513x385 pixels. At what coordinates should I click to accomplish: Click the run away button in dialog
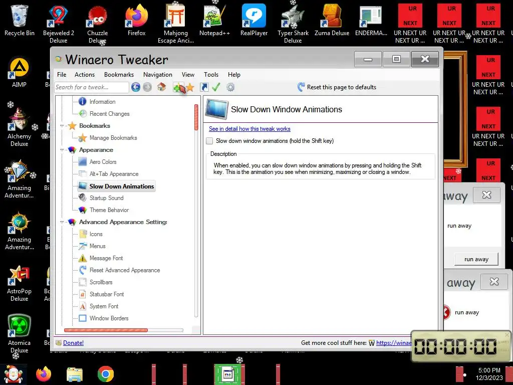point(476,259)
